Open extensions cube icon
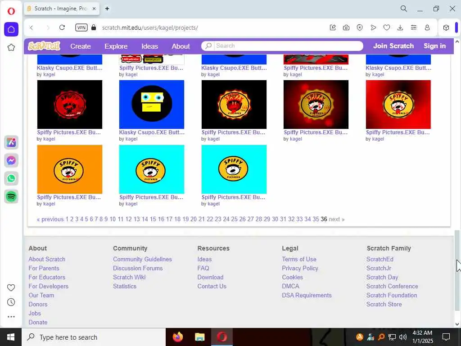This screenshot has height=346, width=461. coord(446,27)
